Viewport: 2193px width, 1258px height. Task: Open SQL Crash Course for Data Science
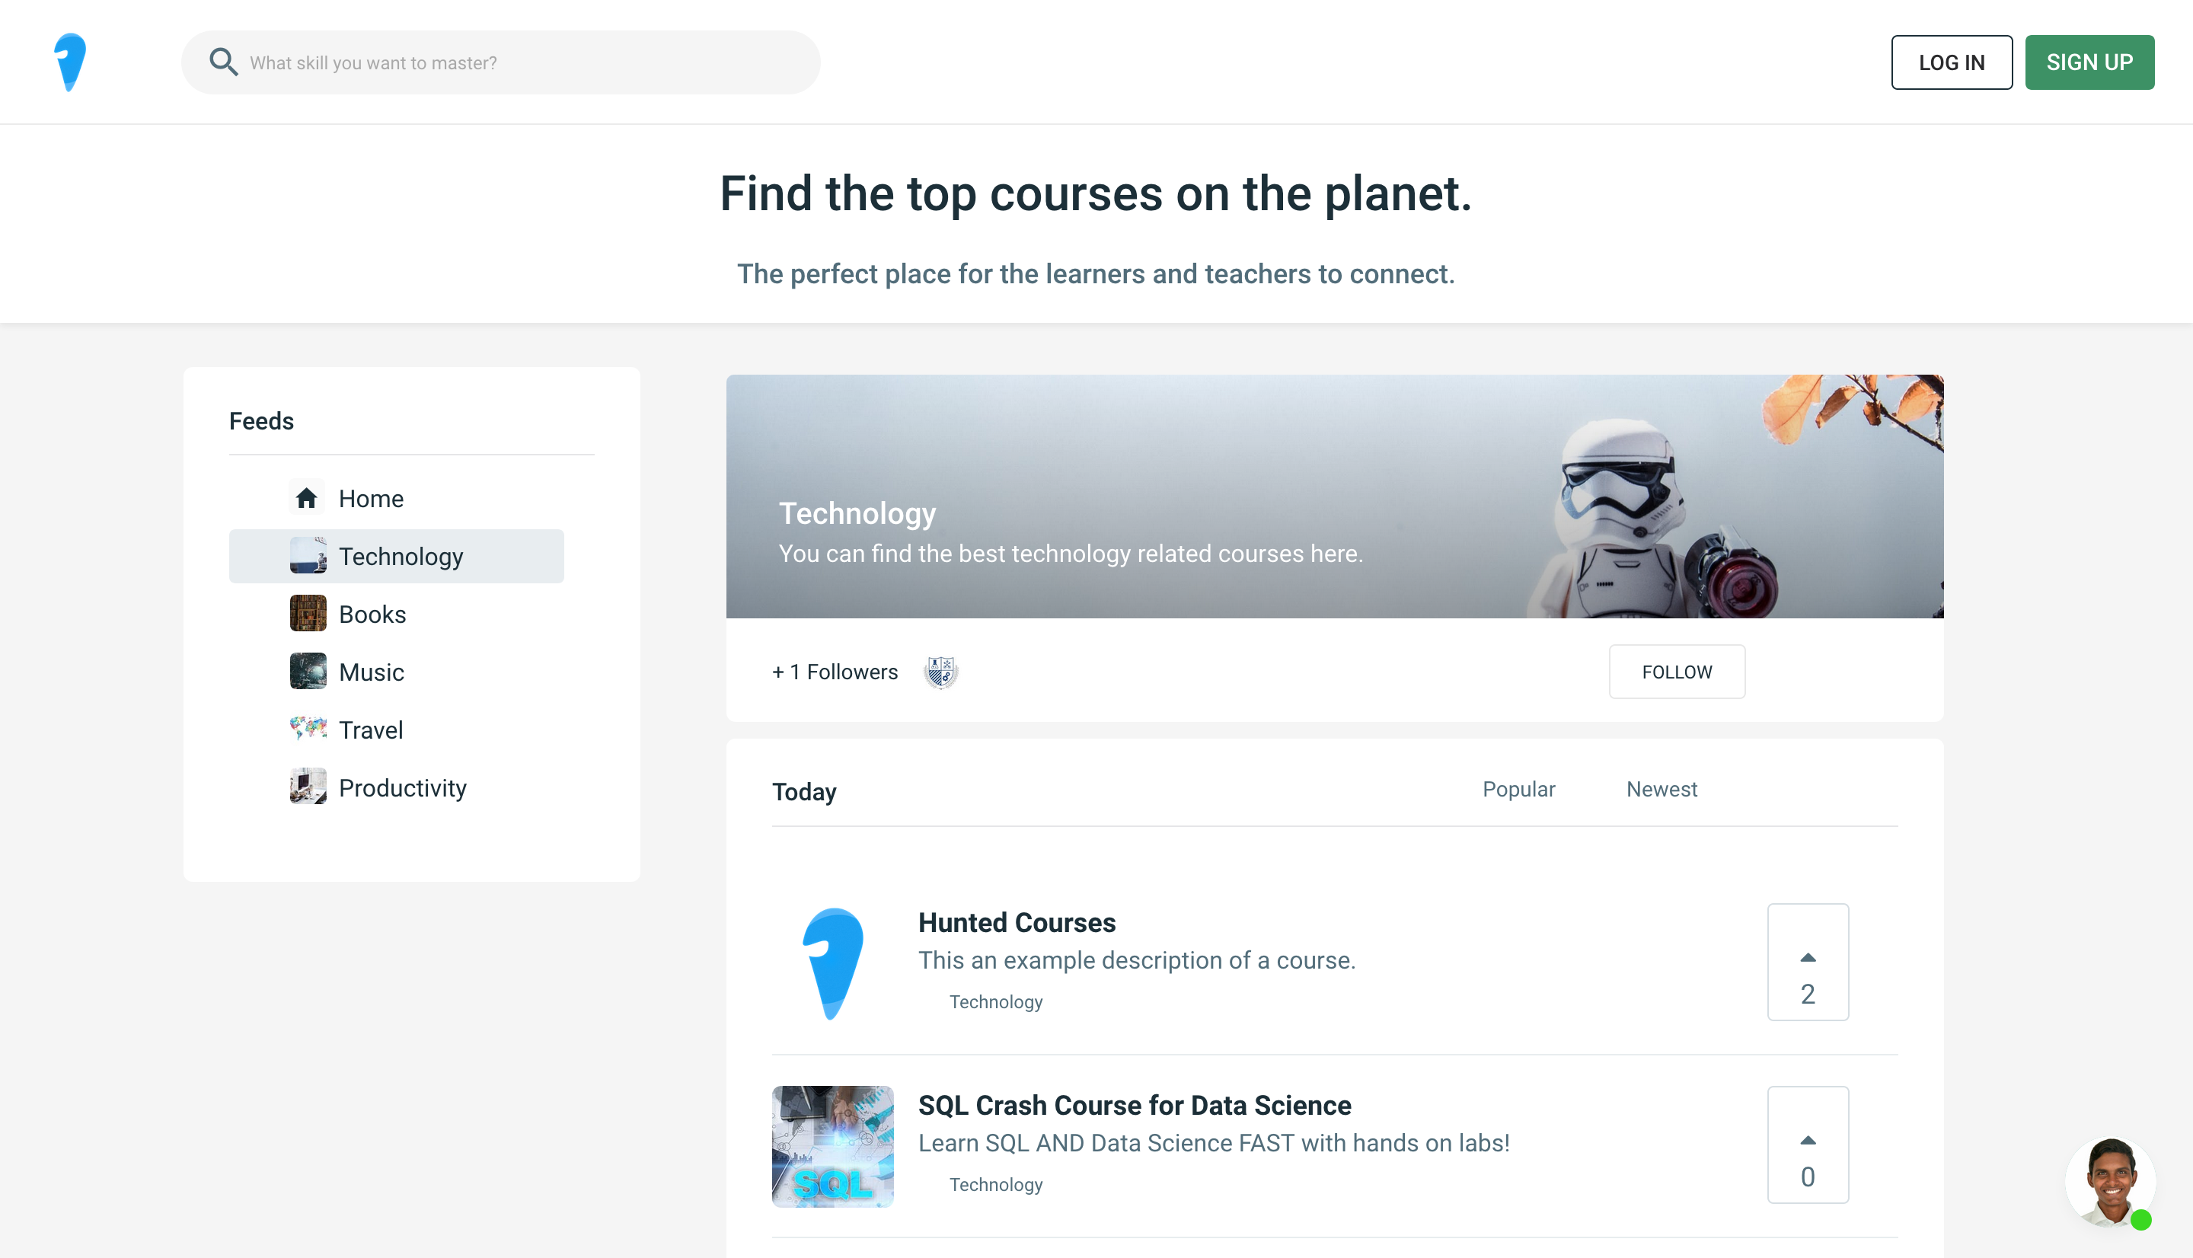coord(1134,1105)
